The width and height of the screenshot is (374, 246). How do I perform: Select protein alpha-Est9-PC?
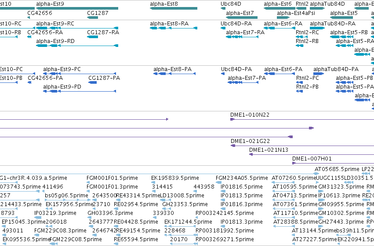pos(62,69)
